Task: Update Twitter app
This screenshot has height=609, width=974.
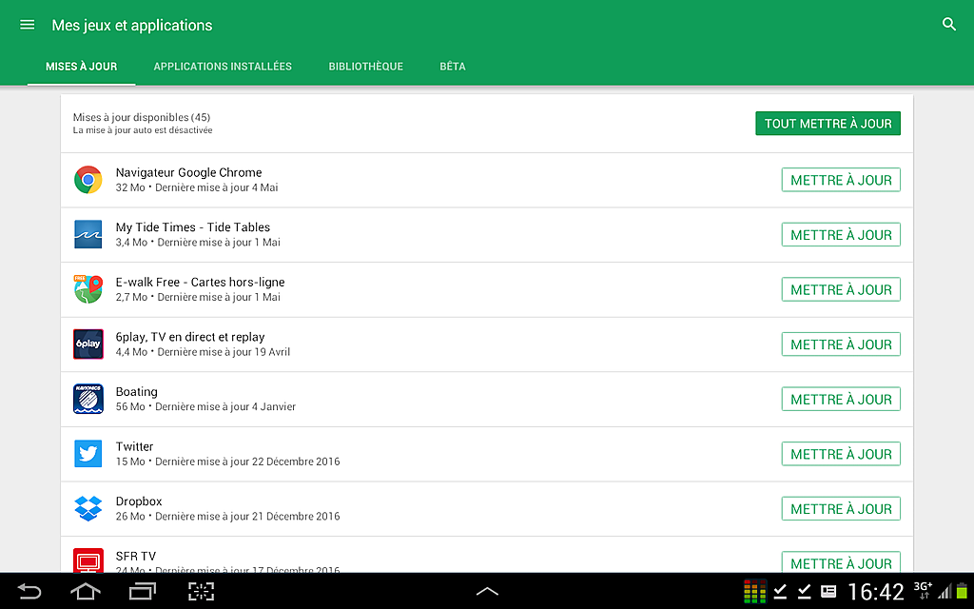Action: 841,454
